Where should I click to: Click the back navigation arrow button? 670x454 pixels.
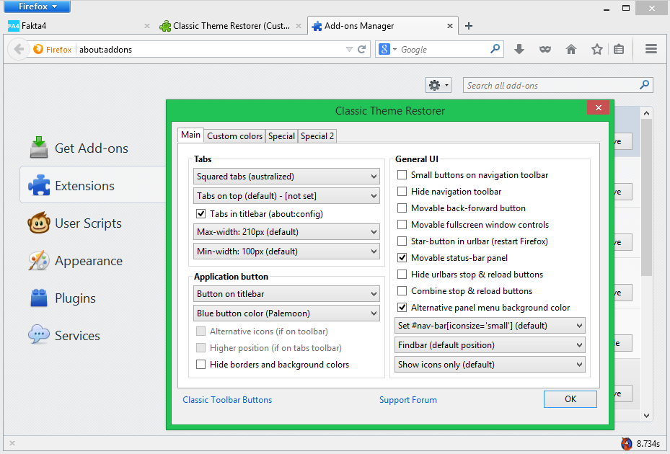pyautogui.click(x=18, y=50)
